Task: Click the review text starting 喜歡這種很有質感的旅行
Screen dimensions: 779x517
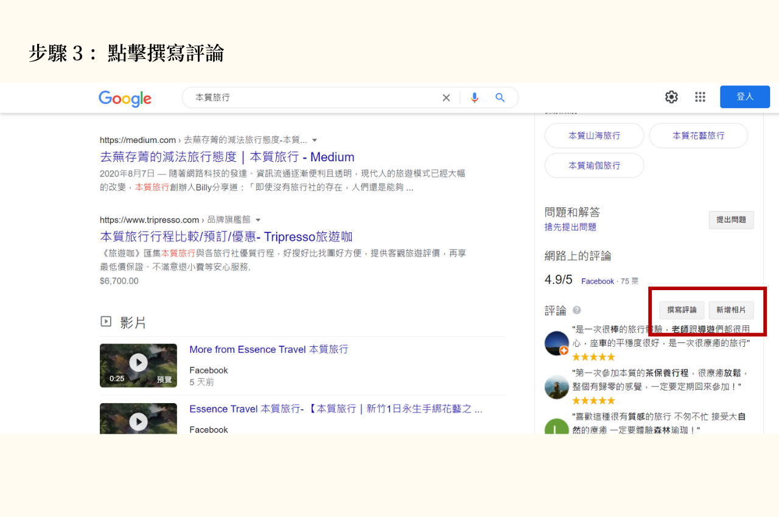Action: (x=659, y=423)
